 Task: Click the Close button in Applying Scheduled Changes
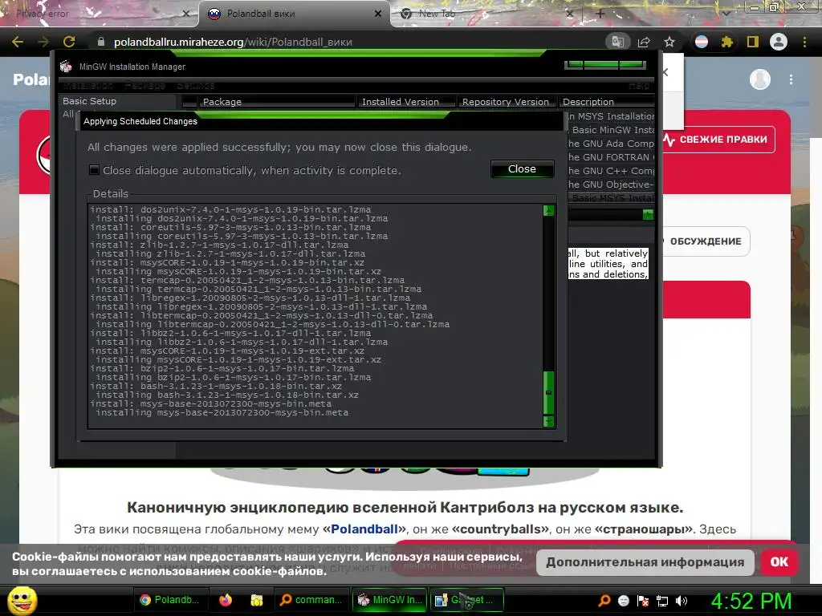522,168
